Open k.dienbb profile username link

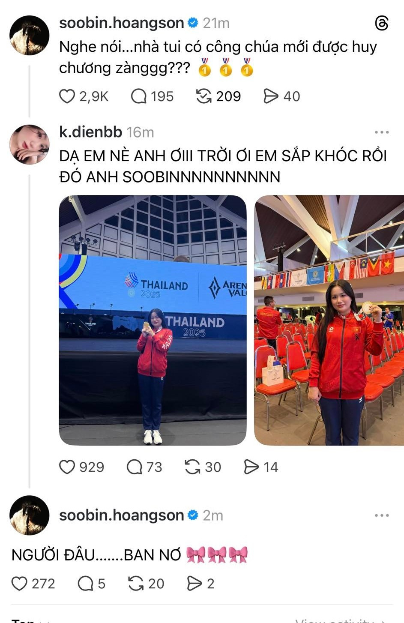click(90, 132)
